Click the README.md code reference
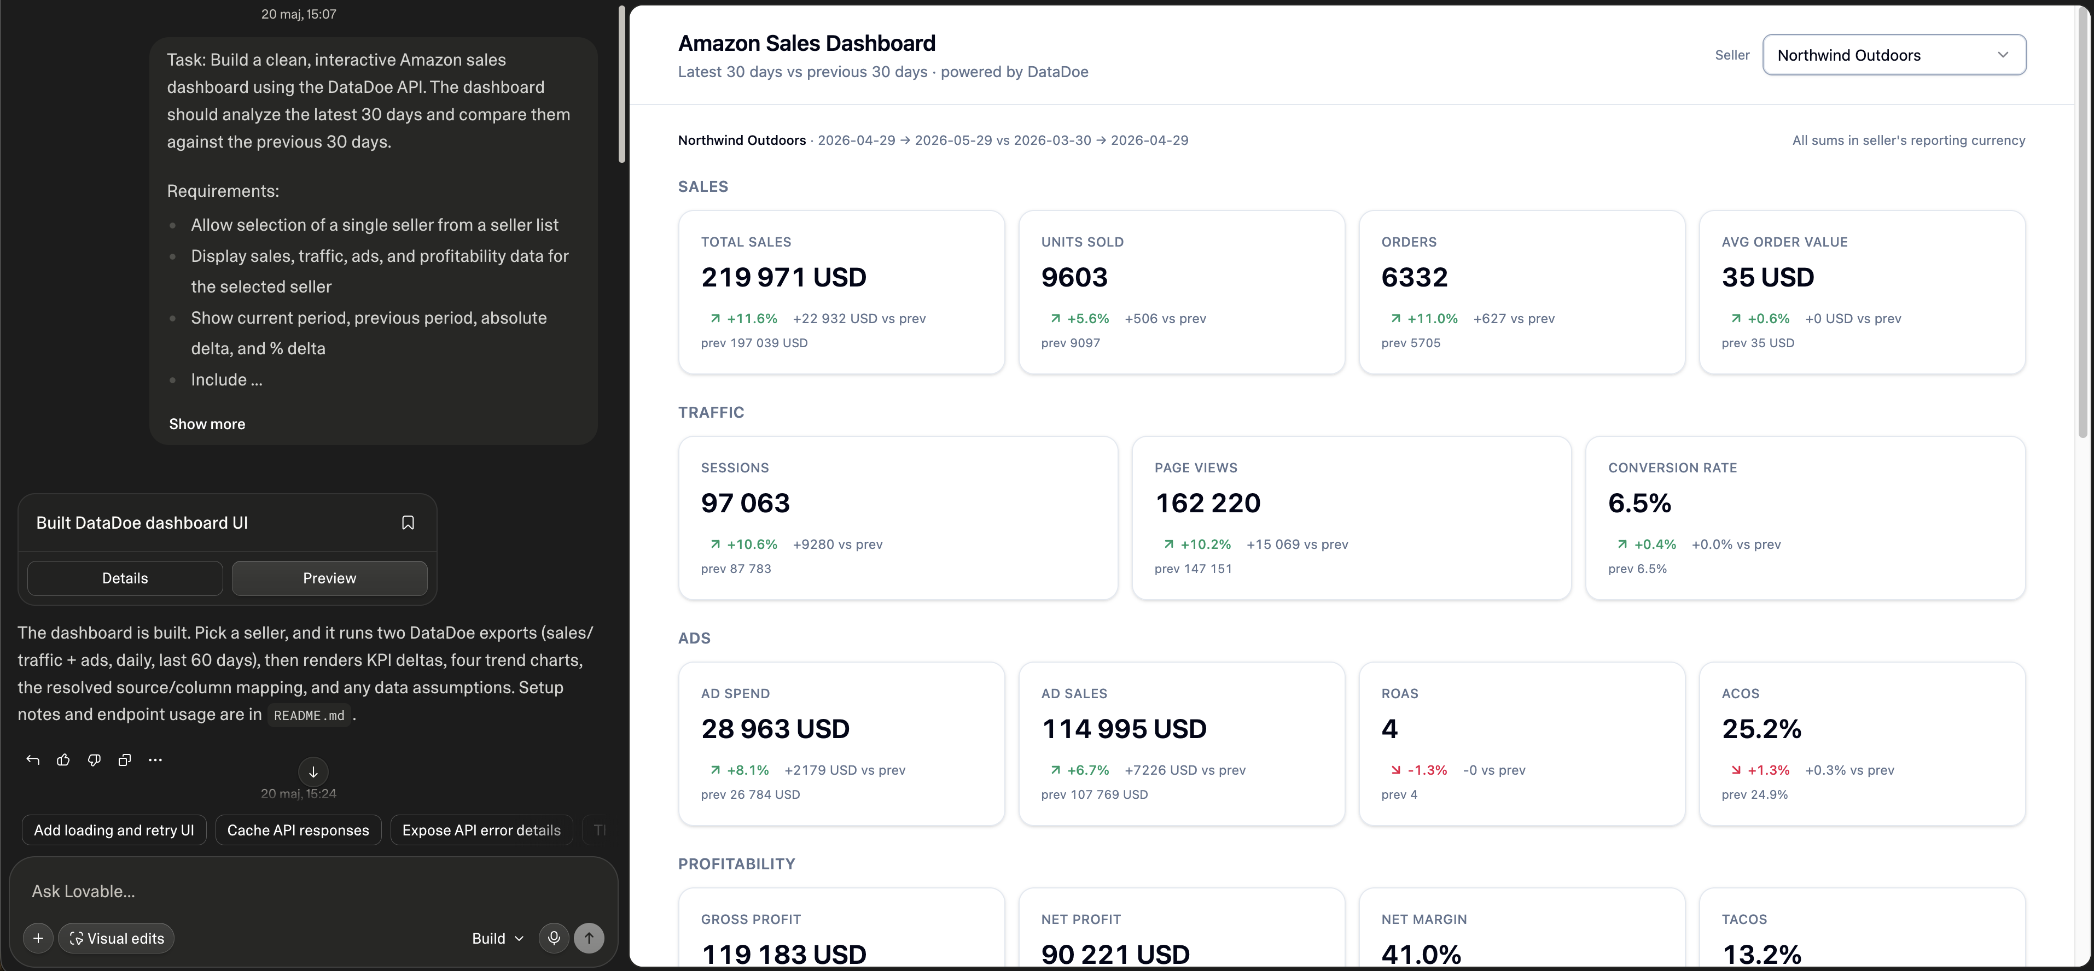This screenshot has width=2094, height=971. pyautogui.click(x=309, y=716)
